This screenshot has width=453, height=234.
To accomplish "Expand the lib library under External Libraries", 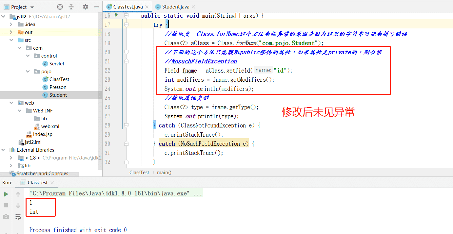I will click(11, 166).
